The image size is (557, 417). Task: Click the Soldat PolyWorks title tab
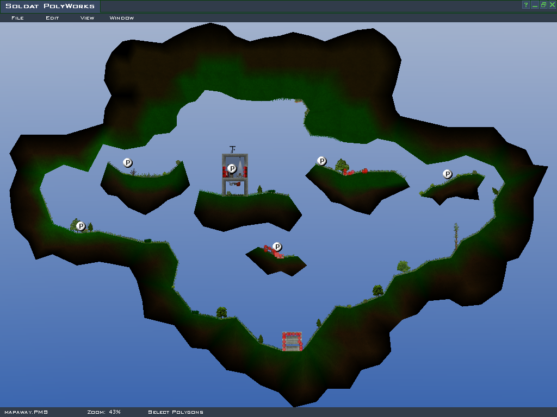tap(50, 7)
